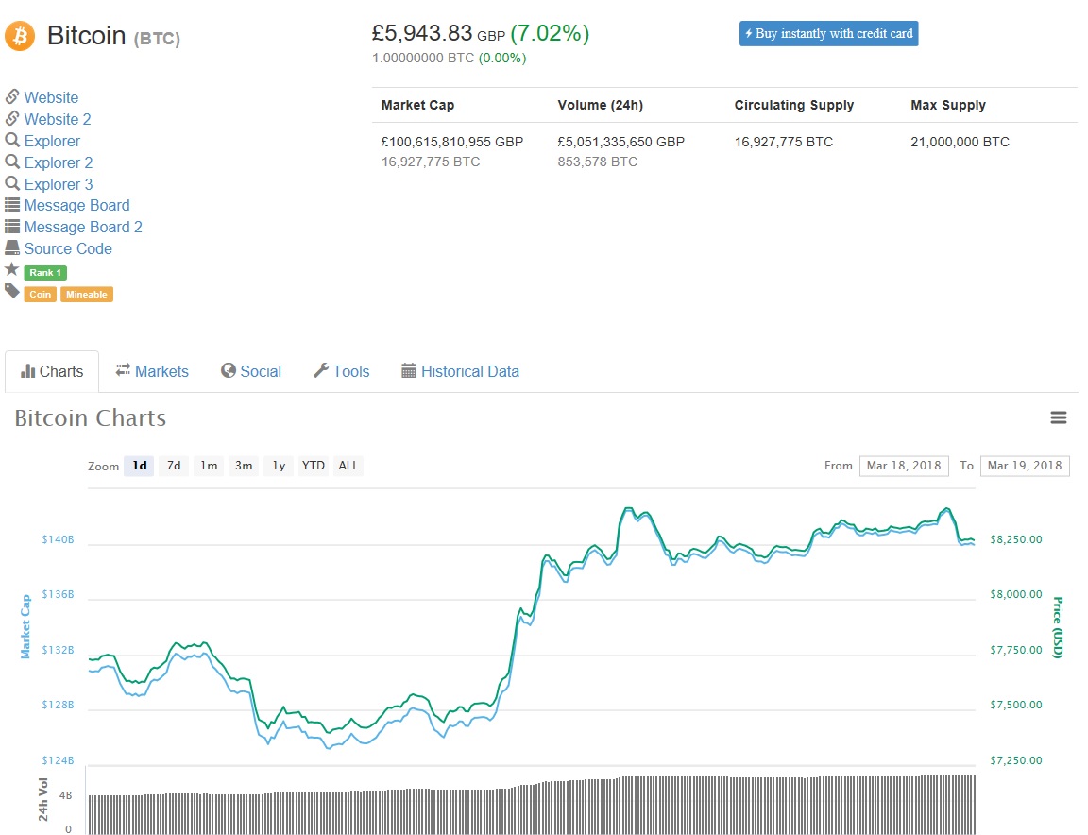
Task: Click the Max Supply column header
Action: [948, 105]
